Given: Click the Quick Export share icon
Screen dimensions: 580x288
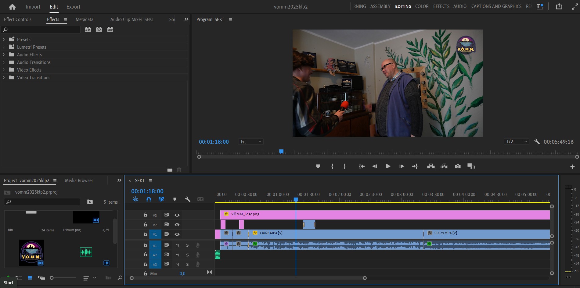Looking at the screenshot, I should click(x=559, y=6).
